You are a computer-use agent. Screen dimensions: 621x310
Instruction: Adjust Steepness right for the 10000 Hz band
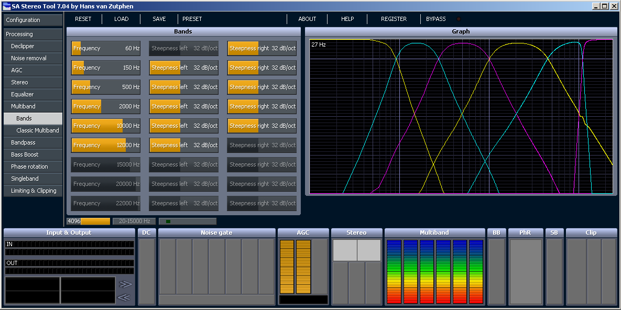point(262,126)
